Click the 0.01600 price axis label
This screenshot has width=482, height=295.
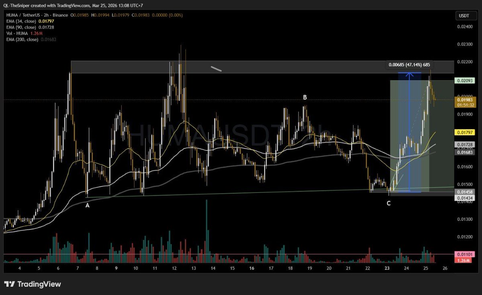tap(465, 166)
